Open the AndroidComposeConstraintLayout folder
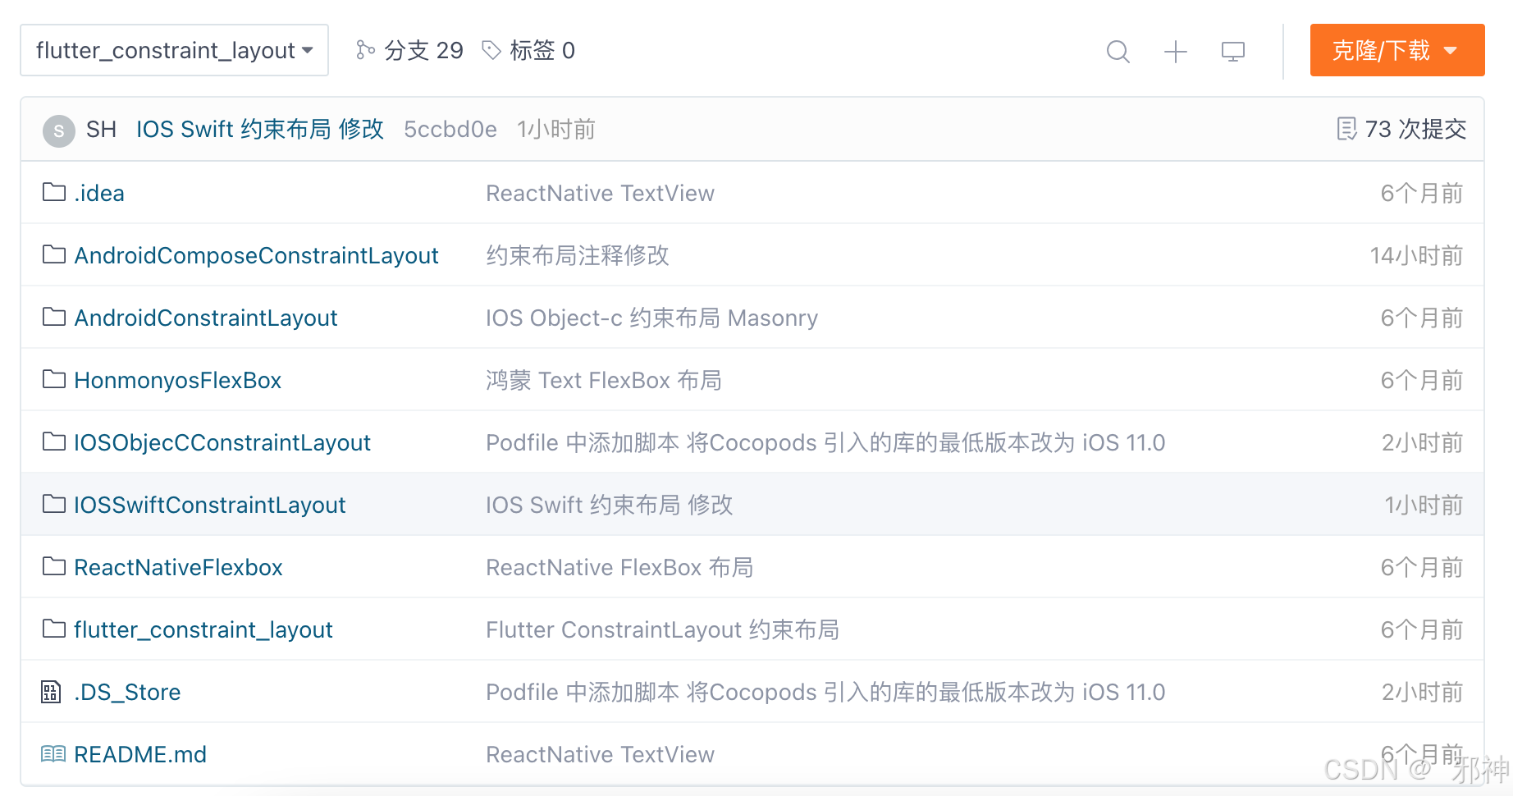This screenshot has height=796, width=1513. point(256,255)
